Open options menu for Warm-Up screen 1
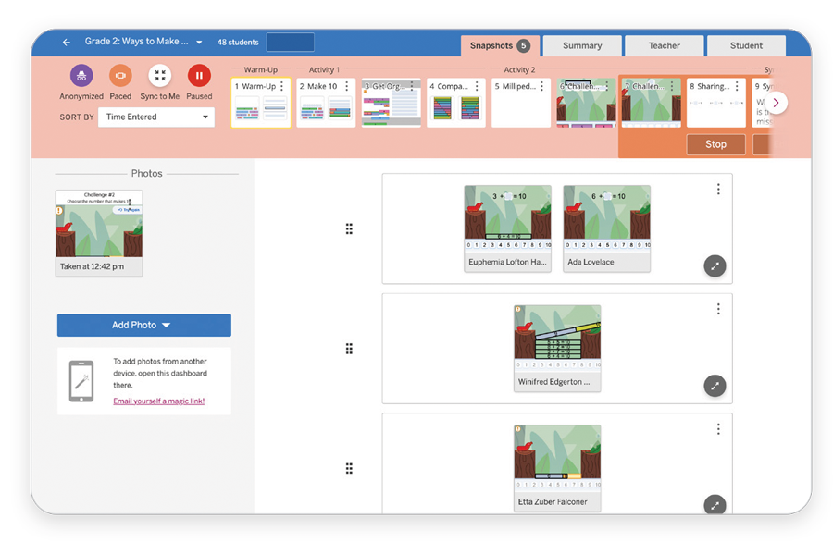The image size is (833, 555). 282,86
